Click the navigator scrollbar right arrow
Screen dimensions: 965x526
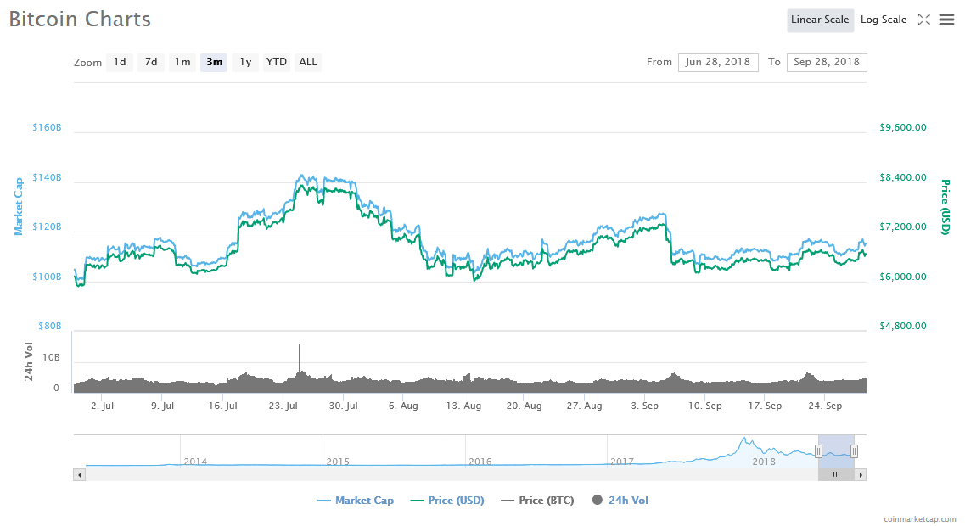(861, 475)
